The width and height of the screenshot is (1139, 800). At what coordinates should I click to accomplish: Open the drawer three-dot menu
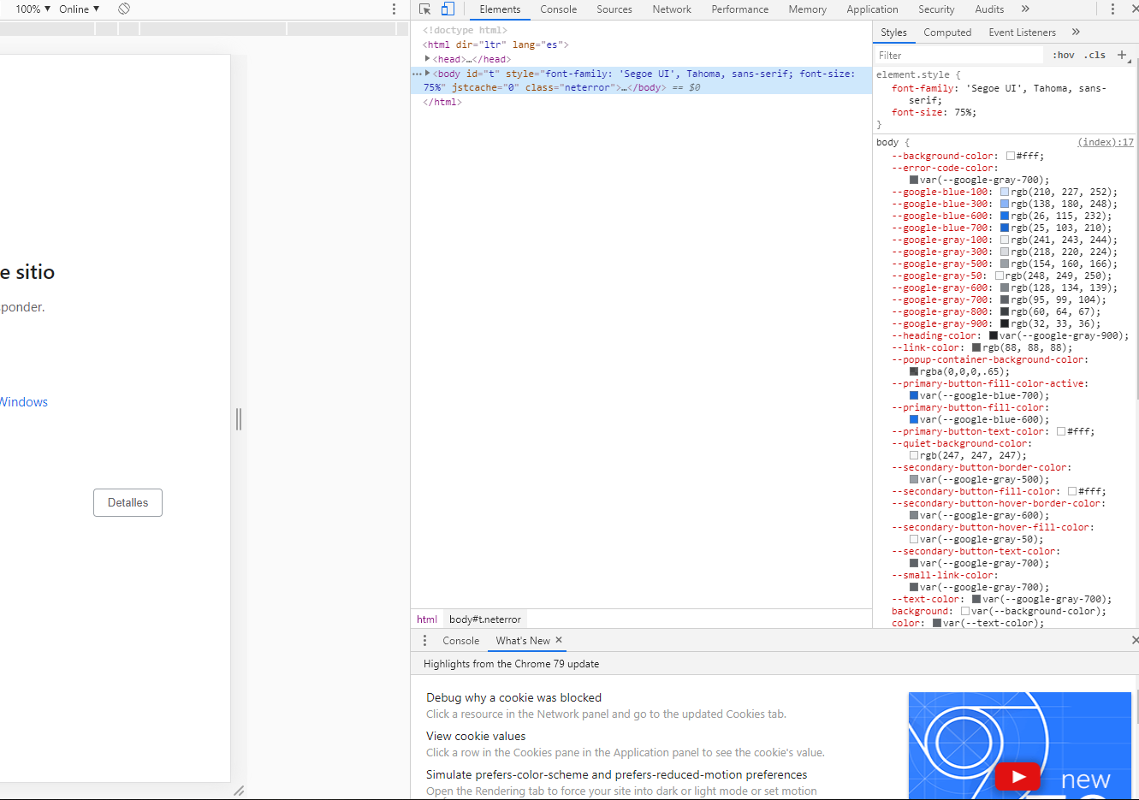click(424, 641)
